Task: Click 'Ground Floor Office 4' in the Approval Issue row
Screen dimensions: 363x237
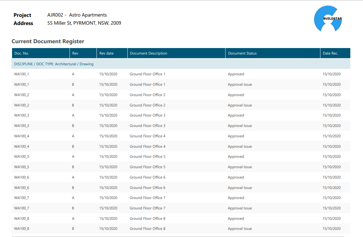Action: 148,147
